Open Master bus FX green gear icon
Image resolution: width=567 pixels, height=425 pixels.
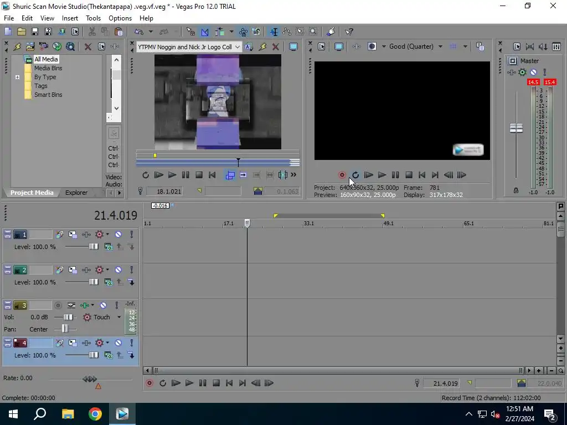click(522, 72)
